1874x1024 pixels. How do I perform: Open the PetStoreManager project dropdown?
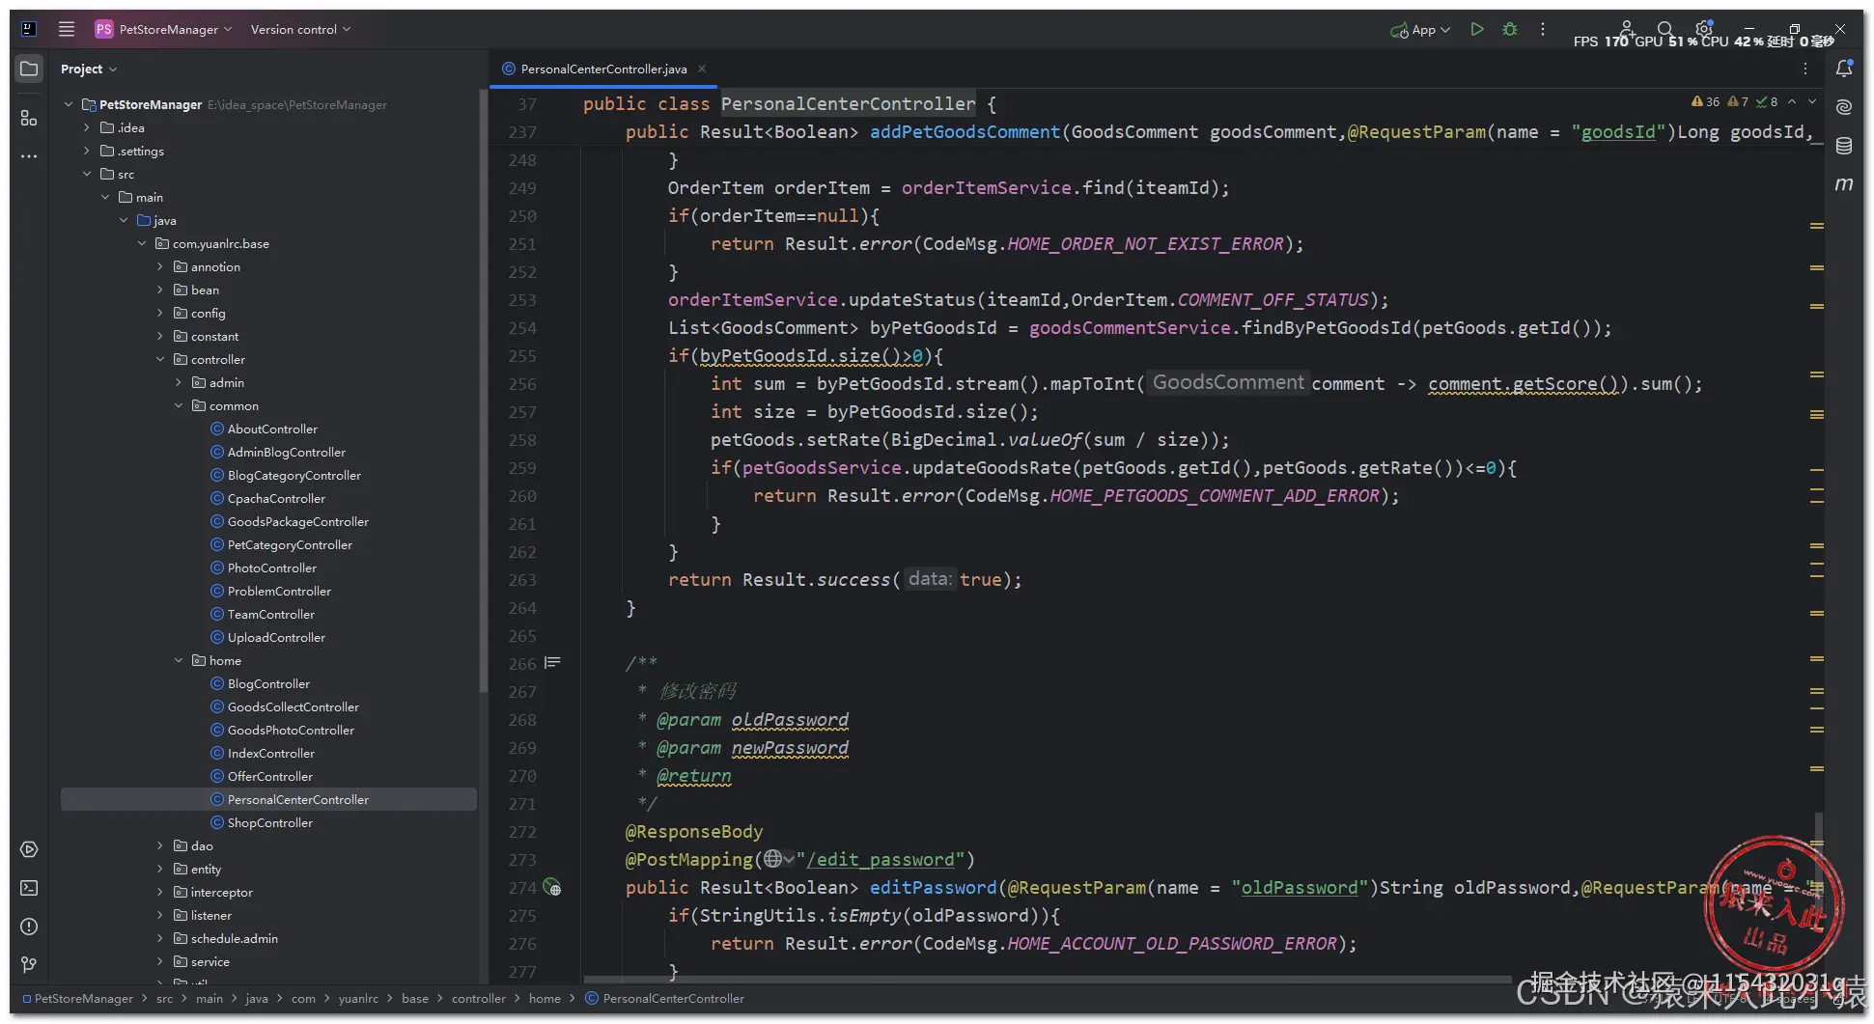tap(164, 29)
